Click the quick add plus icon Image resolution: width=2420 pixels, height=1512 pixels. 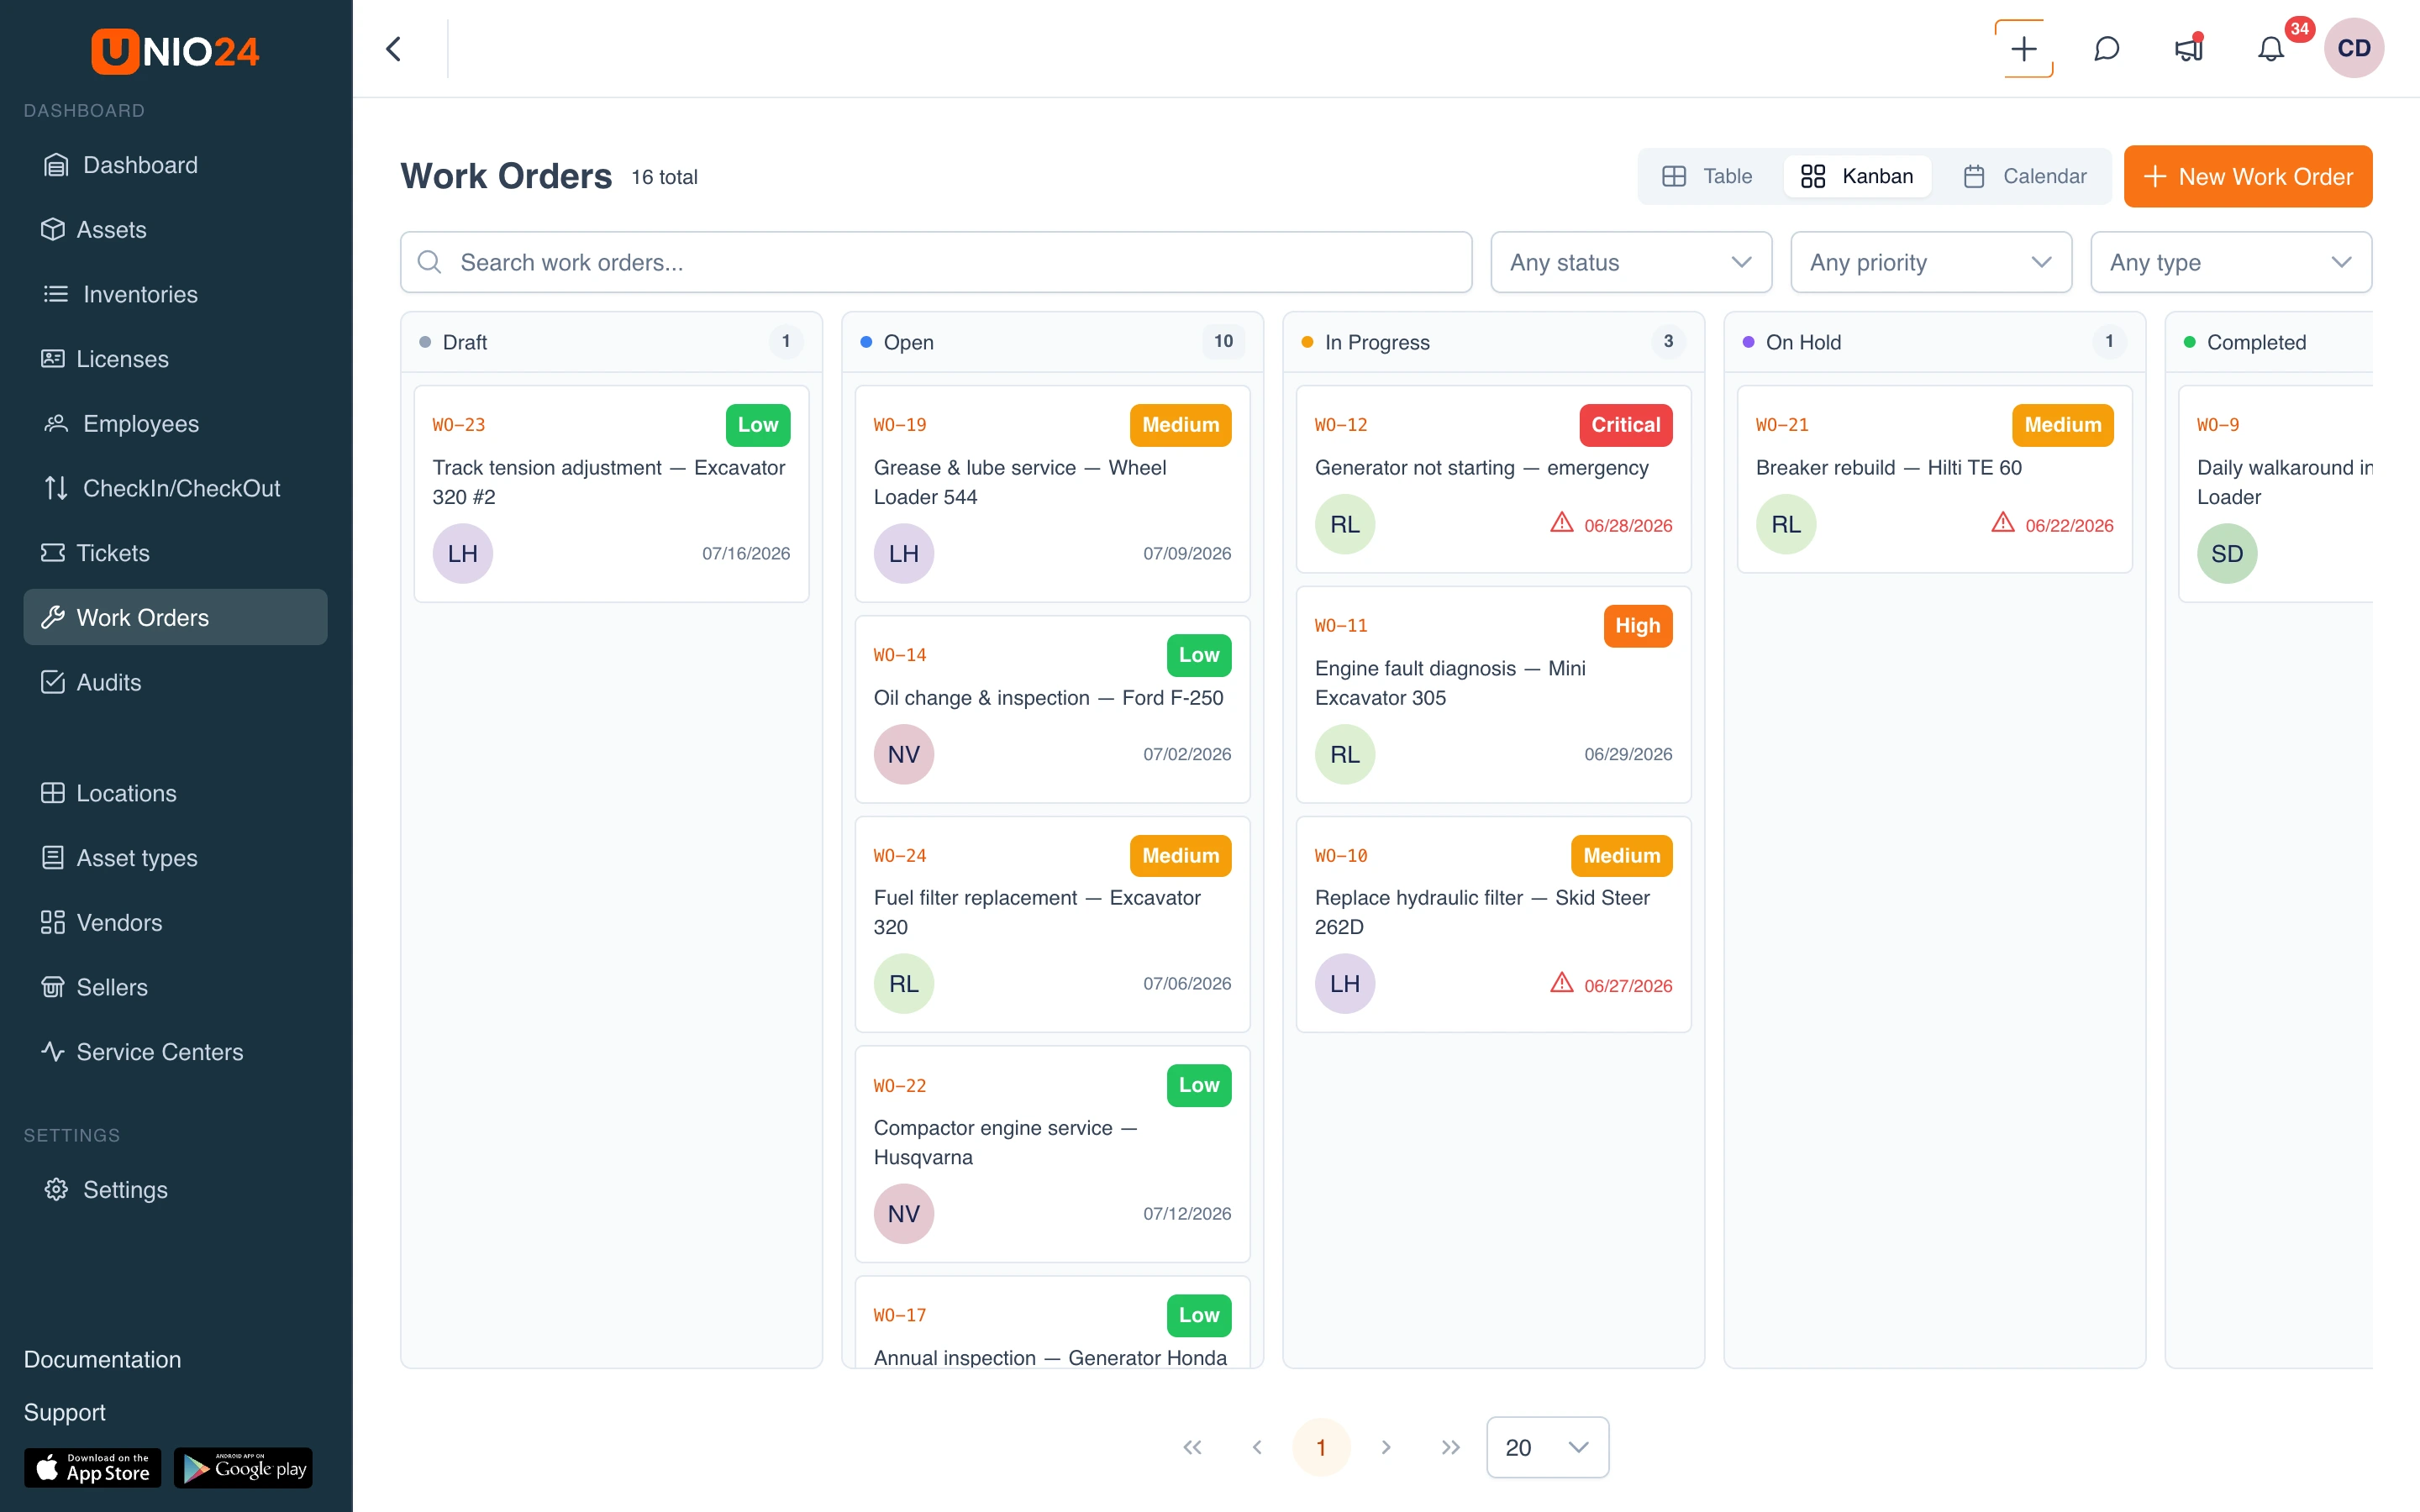2024,48
